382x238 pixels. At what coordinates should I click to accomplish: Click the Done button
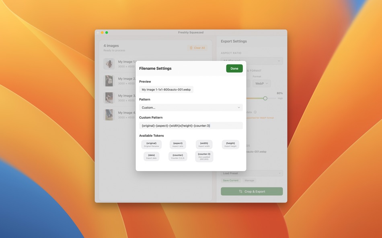point(234,68)
